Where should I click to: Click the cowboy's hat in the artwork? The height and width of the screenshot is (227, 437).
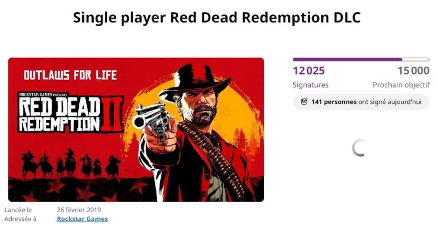(195, 81)
